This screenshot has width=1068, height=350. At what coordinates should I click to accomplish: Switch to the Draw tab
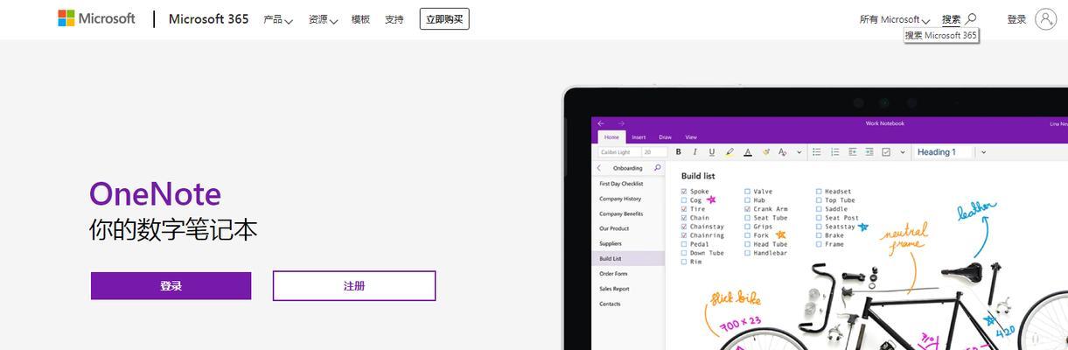point(665,137)
